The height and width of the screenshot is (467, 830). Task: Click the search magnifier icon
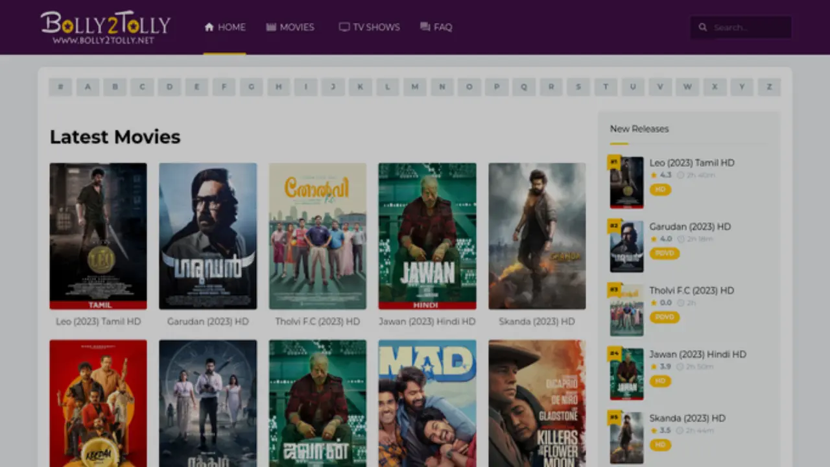[703, 27]
